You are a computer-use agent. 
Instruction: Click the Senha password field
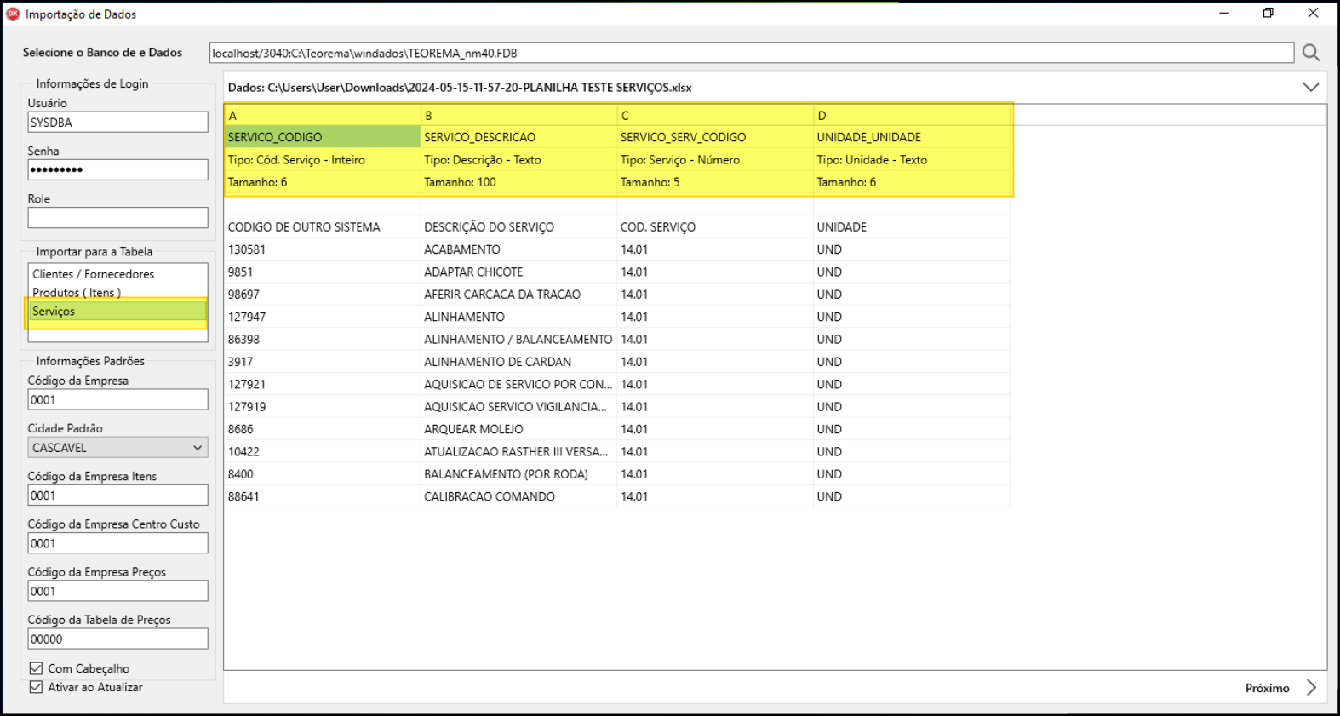(x=117, y=170)
